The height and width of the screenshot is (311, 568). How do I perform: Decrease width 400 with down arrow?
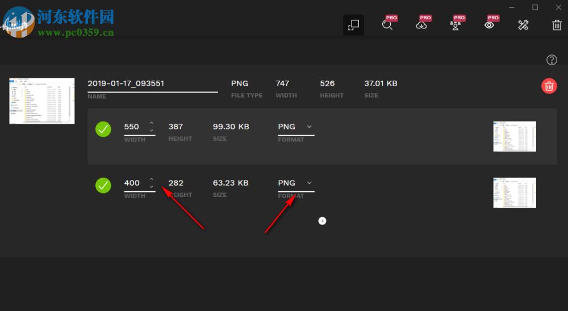(152, 187)
